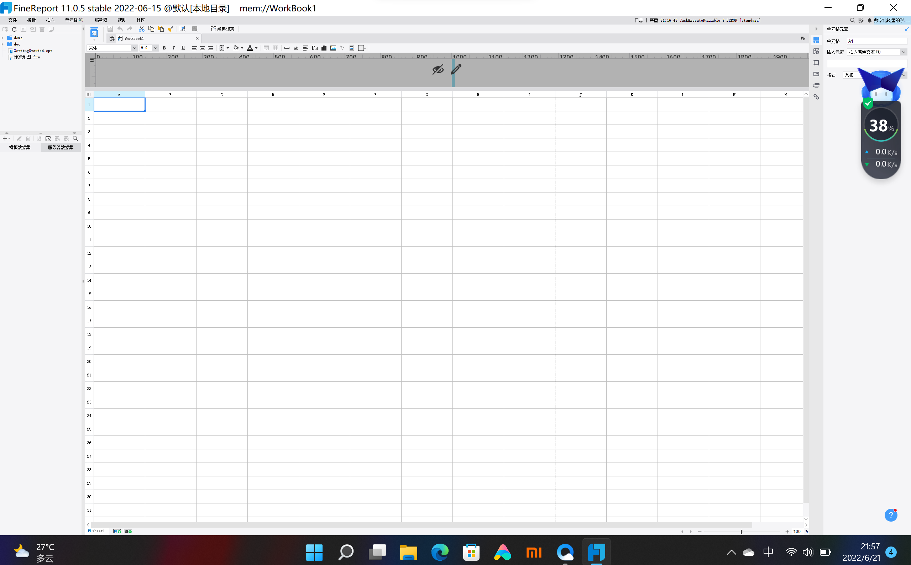Open the font name dropdown
The width and height of the screenshot is (911, 565).
pos(134,48)
